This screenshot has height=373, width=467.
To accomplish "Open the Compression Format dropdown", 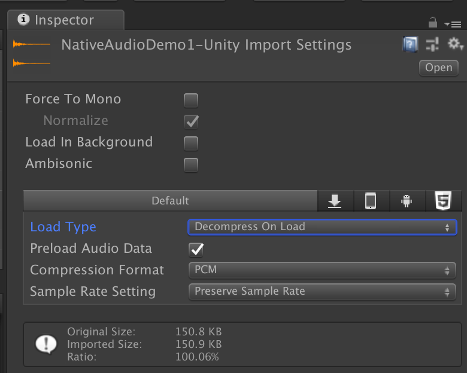I will [x=322, y=270].
